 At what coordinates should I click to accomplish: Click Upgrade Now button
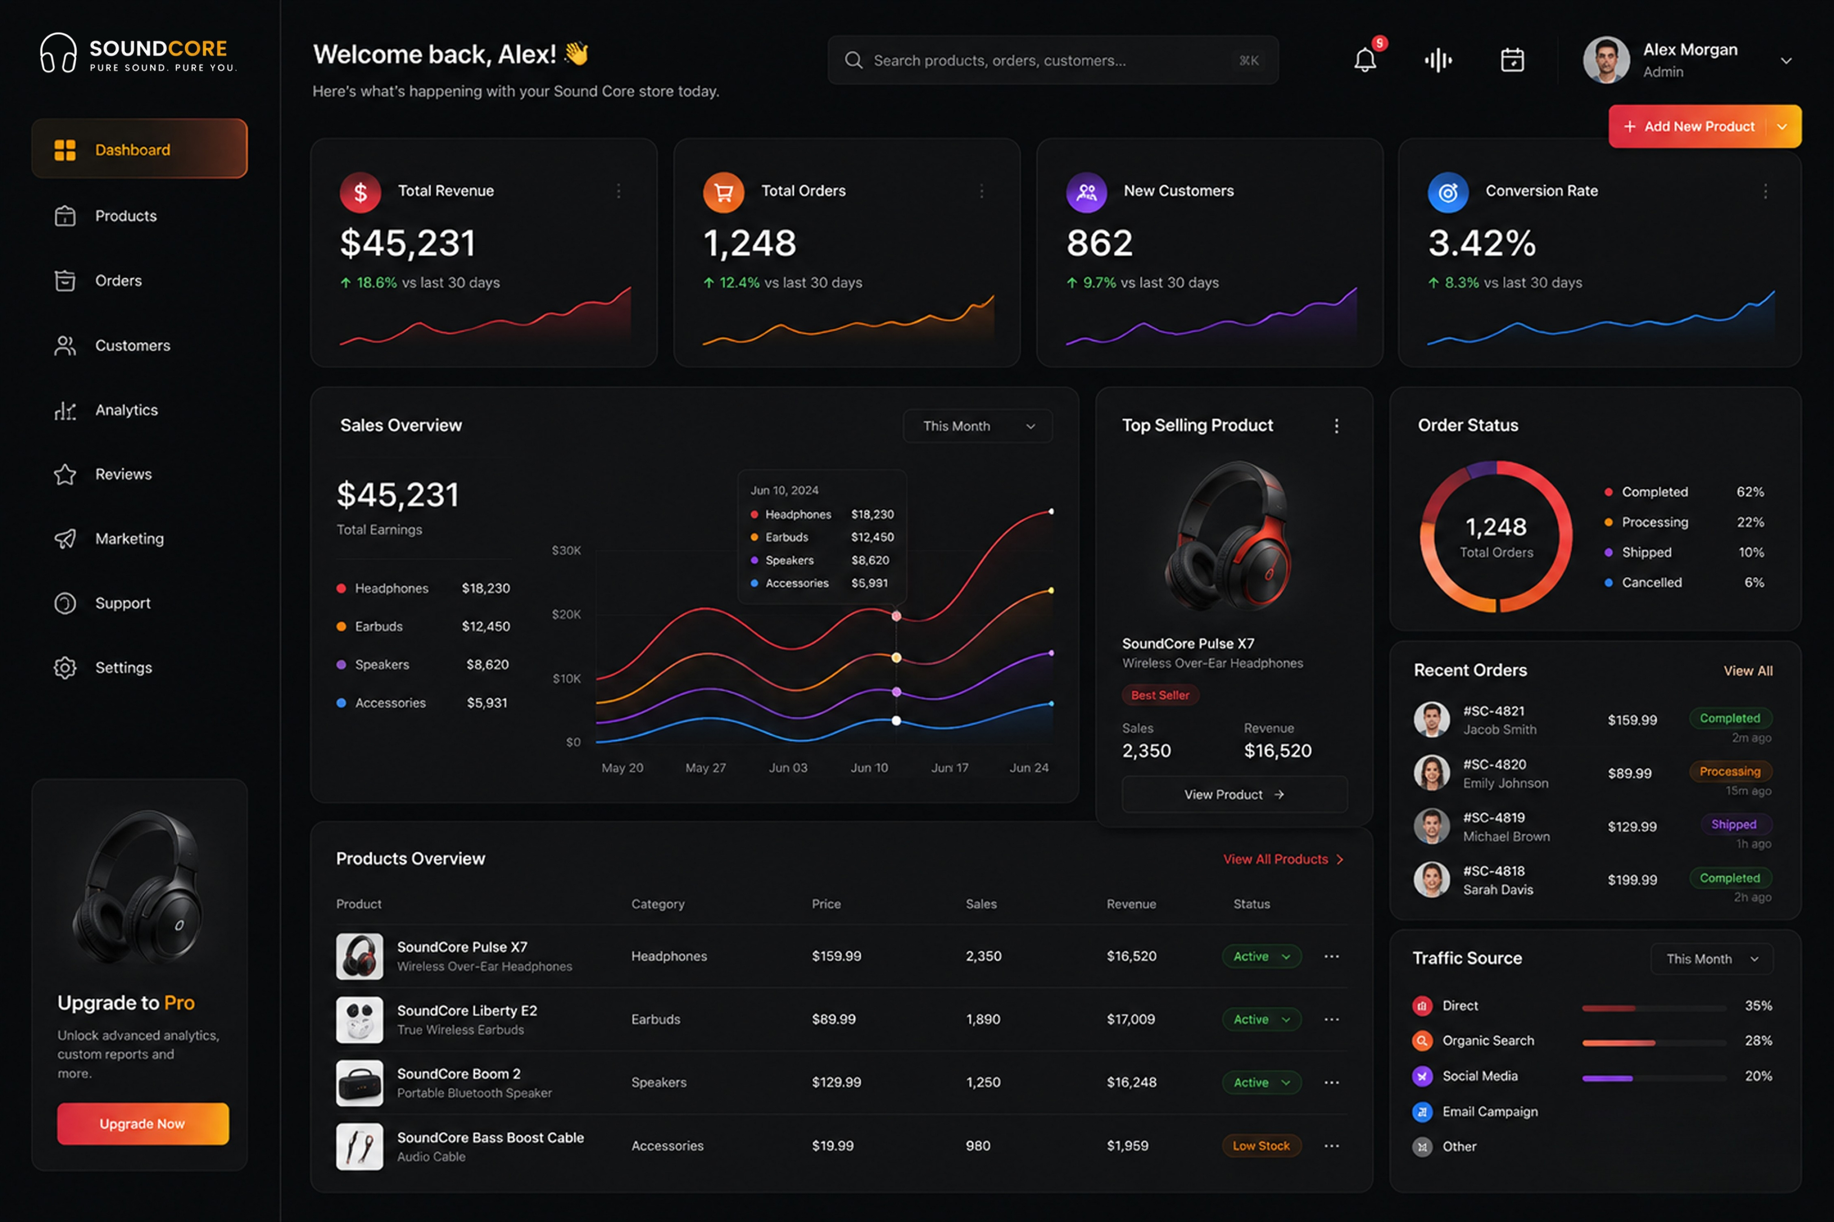(x=143, y=1124)
